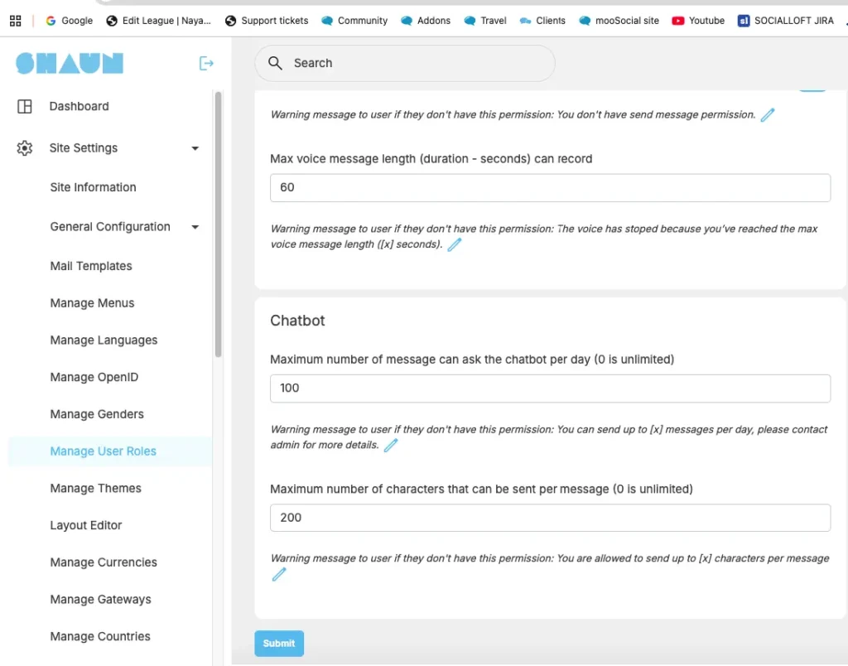Click the max voice message length field
Image resolution: width=848 pixels, height=666 pixels.
point(550,188)
